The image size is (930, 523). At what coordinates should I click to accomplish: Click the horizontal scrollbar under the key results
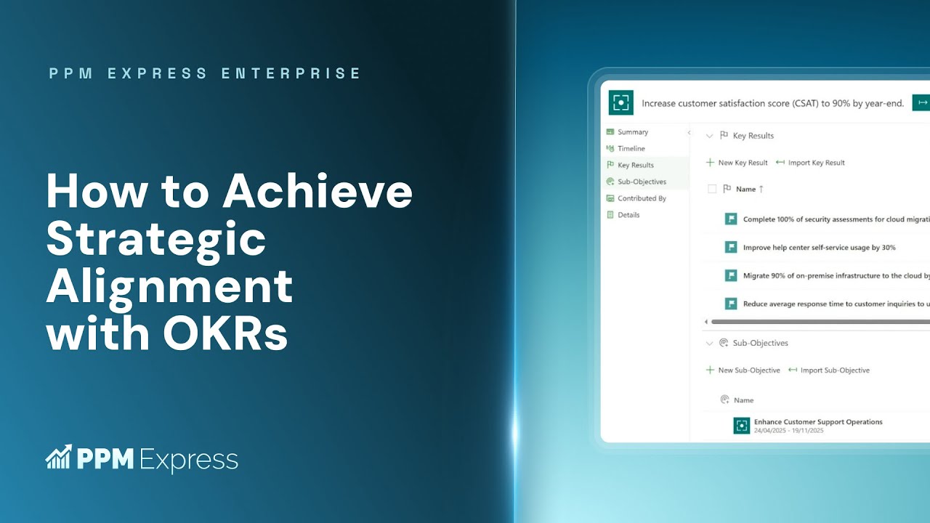click(x=821, y=322)
